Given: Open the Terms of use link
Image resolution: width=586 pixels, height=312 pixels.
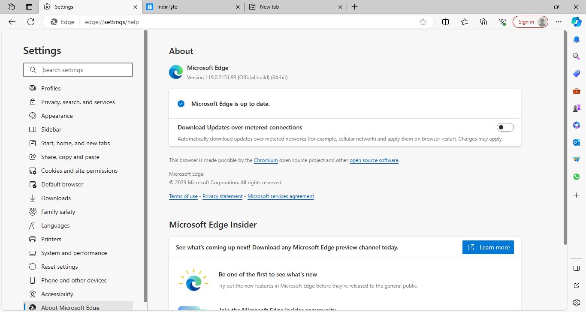Looking at the screenshot, I should [x=183, y=196].
